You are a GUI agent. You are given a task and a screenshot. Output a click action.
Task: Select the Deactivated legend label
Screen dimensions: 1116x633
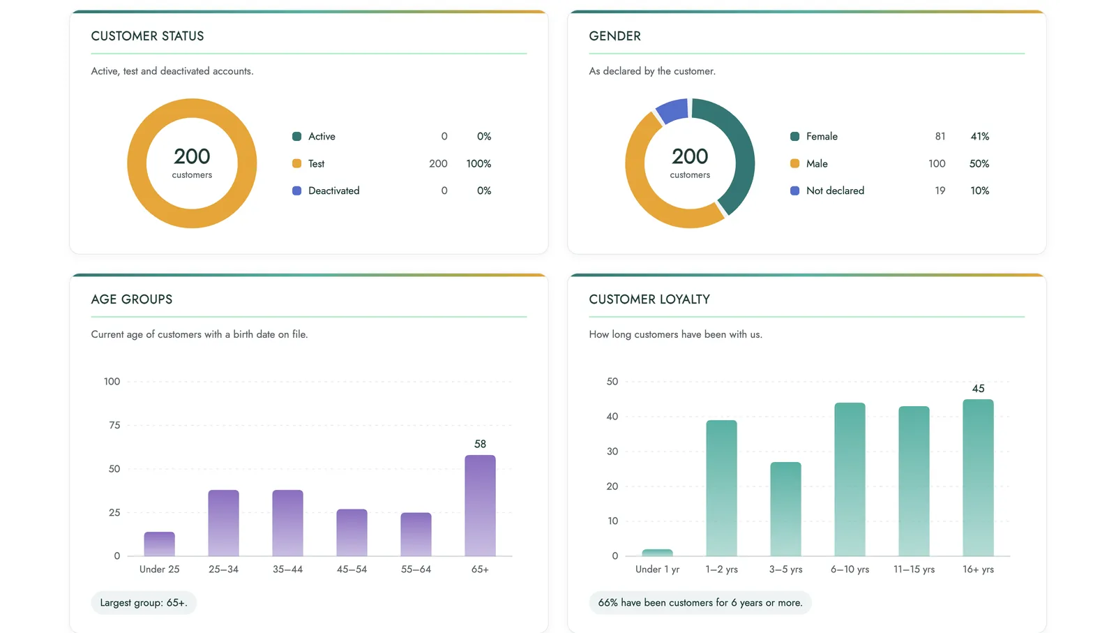pyautogui.click(x=334, y=191)
